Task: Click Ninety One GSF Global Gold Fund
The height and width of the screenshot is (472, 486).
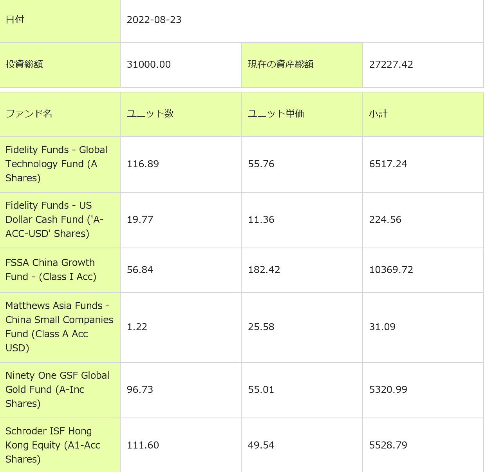Action: pos(57,390)
